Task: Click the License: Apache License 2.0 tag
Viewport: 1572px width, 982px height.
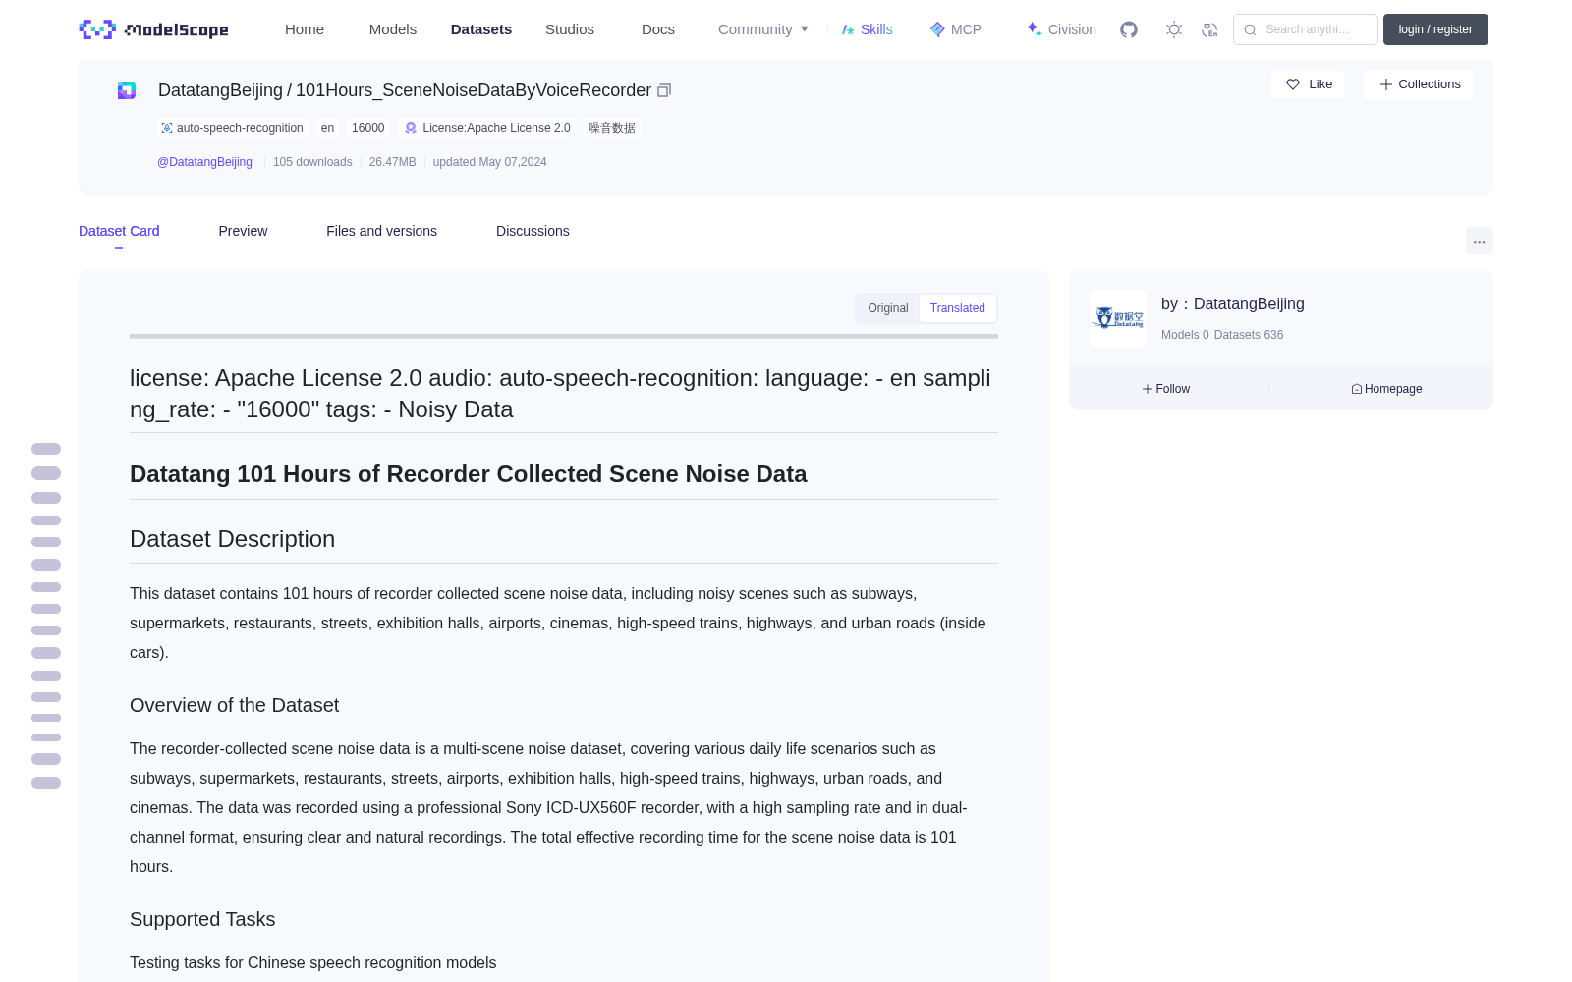Action: 487,128
